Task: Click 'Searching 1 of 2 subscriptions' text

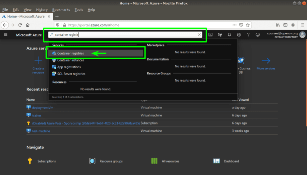Action: [68, 97]
